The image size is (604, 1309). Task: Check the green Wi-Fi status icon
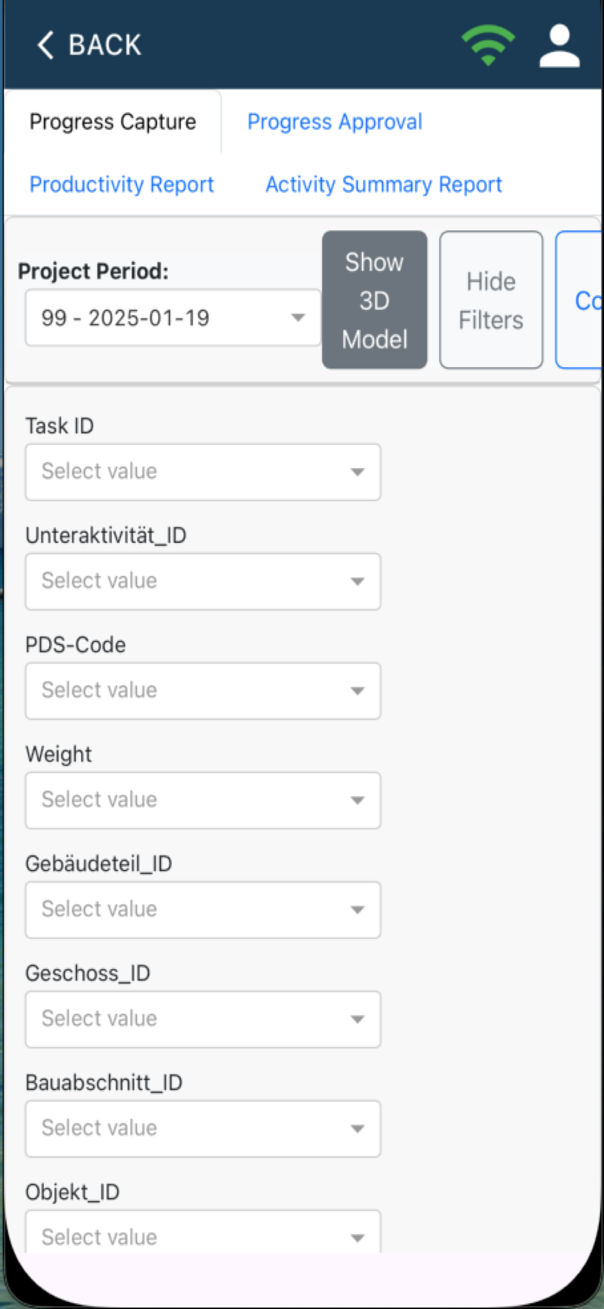(488, 45)
